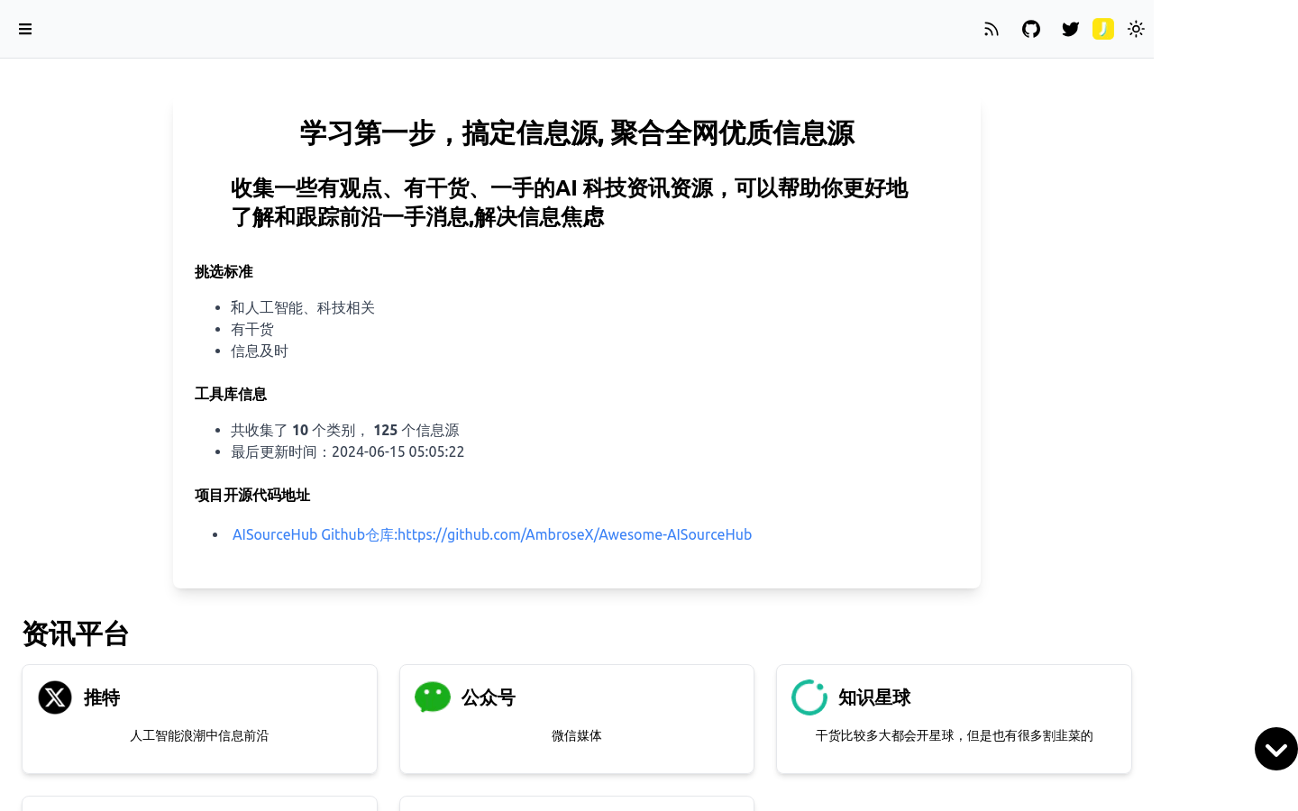Open the hamburger sidebar menu
The width and height of the screenshot is (1298, 811).
[25, 29]
